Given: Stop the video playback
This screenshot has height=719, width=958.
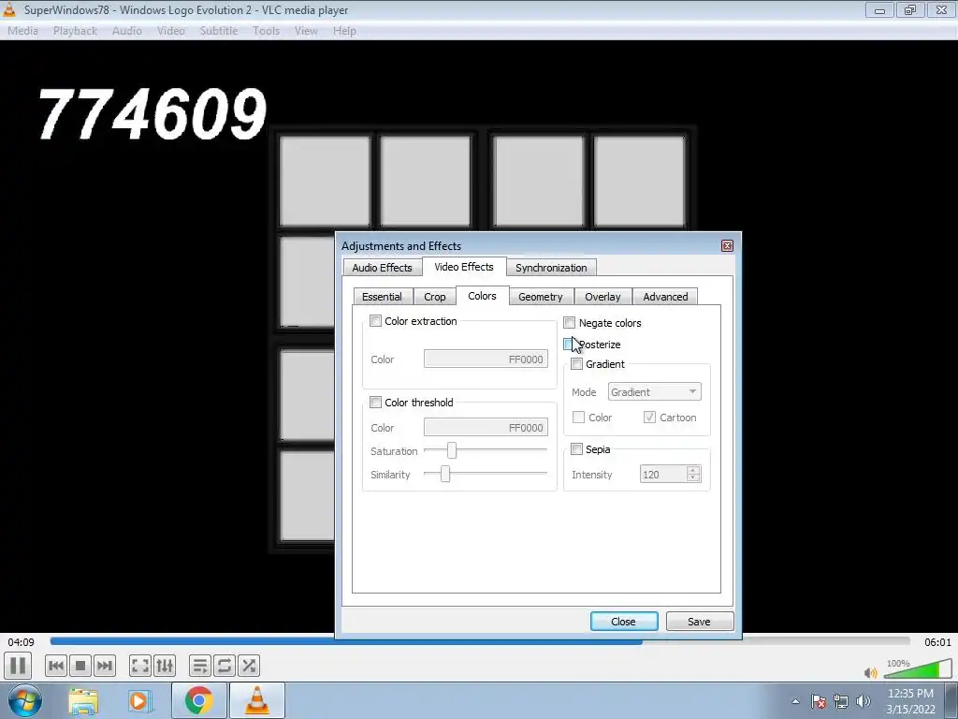Looking at the screenshot, I should 80,666.
